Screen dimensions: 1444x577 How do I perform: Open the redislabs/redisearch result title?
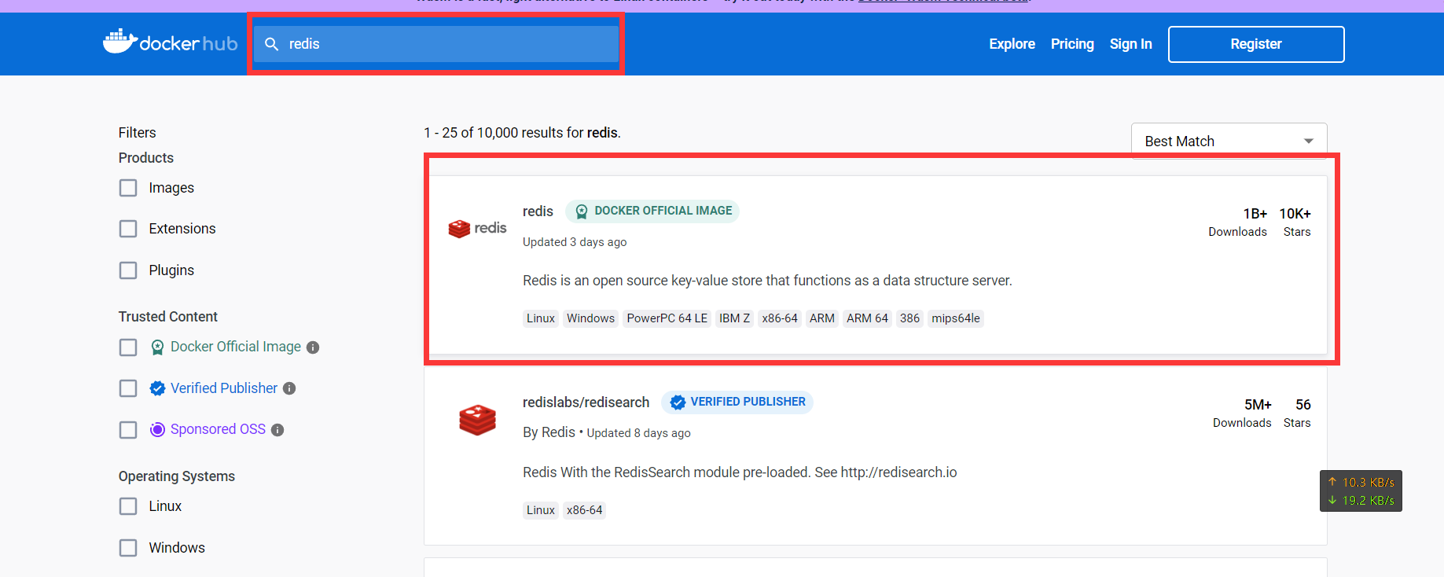pos(586,402)
